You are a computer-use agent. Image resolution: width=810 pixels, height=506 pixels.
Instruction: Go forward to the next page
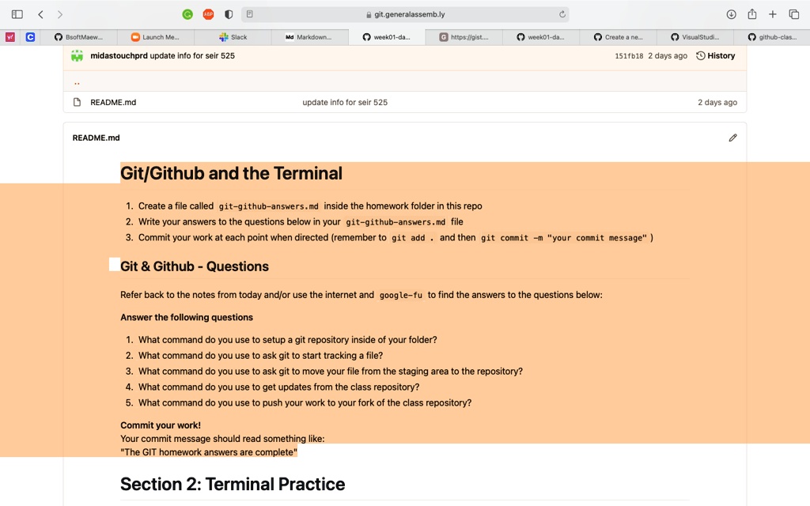click(x=60, y=14)
